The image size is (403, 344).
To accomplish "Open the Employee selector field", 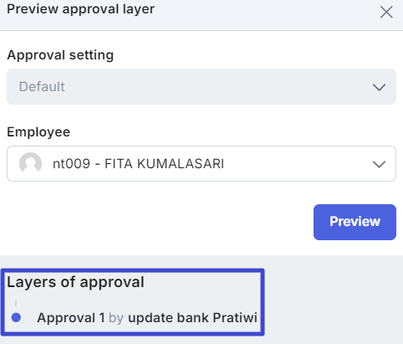I will 201,164.
